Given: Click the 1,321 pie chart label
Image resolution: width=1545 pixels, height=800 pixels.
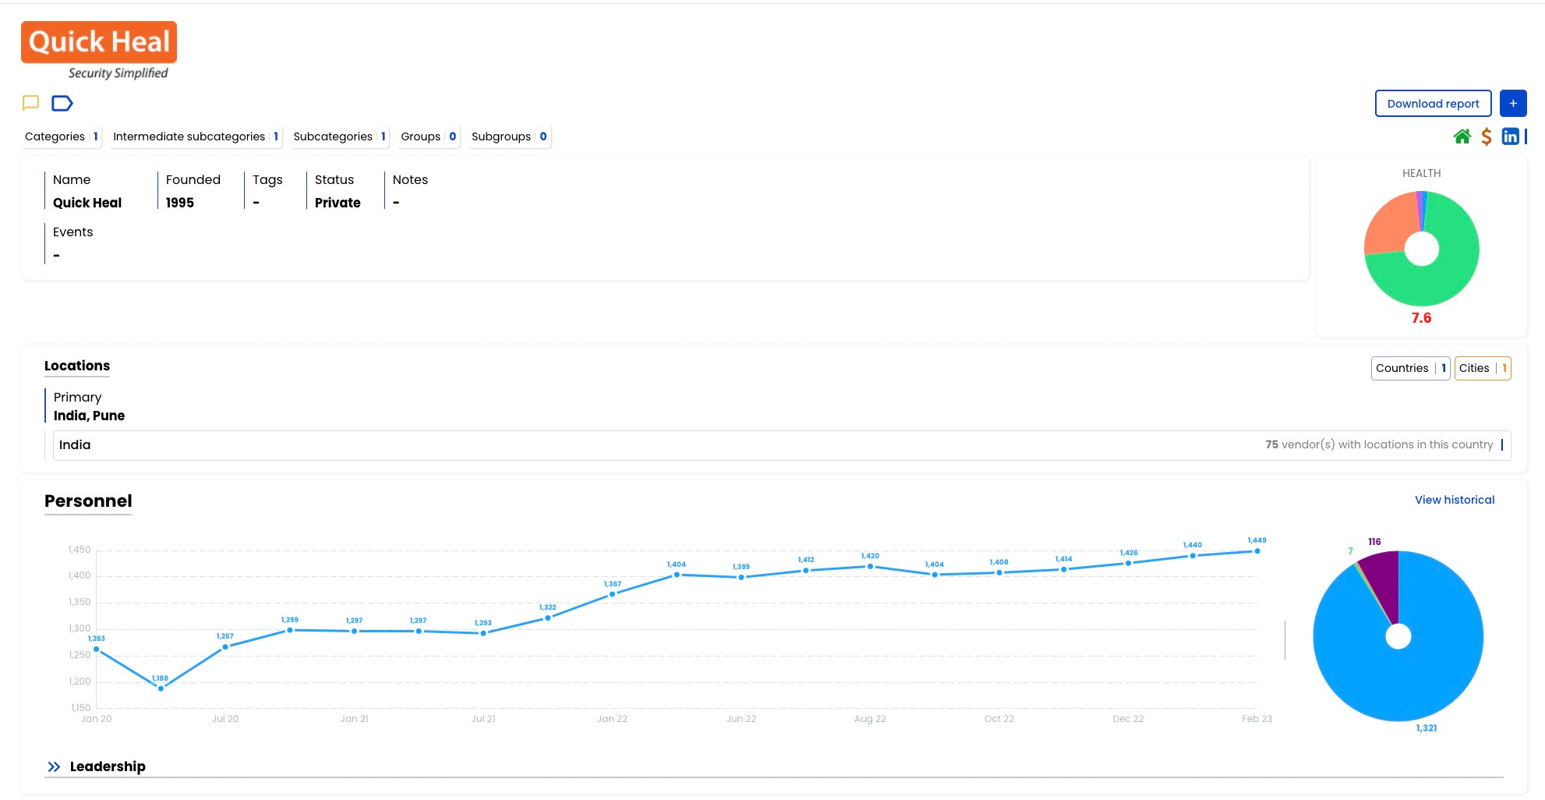Looking at the screenshot, I should [x=1427, y=728].
